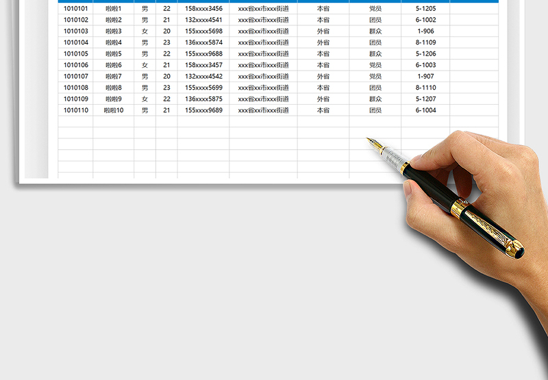Select phone number 132xxxx4542
Image resolution: width=548 pixels, height=380 pixels.
click(203, 77)
